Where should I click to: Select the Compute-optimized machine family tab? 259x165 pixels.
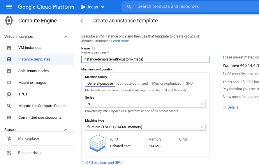(133, 84)
